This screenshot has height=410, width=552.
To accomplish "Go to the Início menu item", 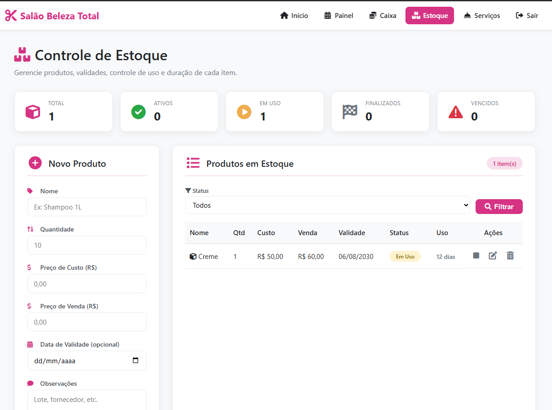I will click(294, 16).
